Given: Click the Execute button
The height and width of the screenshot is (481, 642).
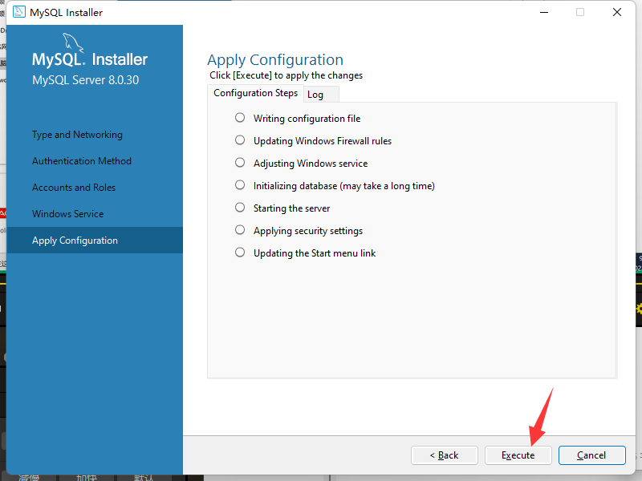Looking at the screenshot, I should (x=518, y=455).
